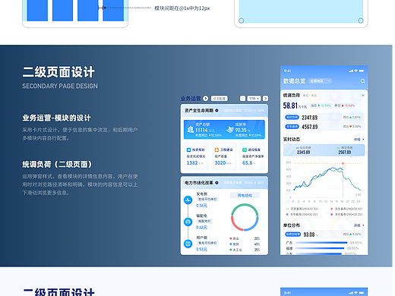Image resolution: width=395 pixels, height=296 pixels.
Task: Click the SECONDARY PAGE DESIGN subtitle
Action: 60,87
